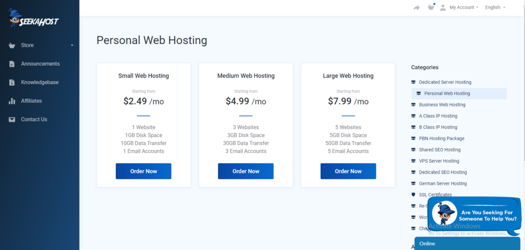Click the $7.99 /mo price
The width and height of the screenshot is (525, 250).
[348, 101]
